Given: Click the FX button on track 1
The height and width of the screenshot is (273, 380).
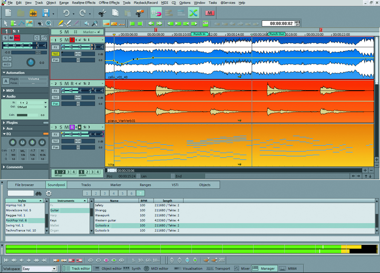Looking at the screenshot, I should click(x=55, y=47).
